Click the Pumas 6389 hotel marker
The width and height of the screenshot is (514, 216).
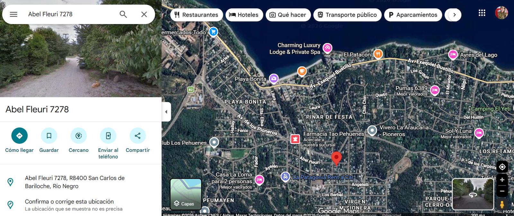tap(435, 90)
